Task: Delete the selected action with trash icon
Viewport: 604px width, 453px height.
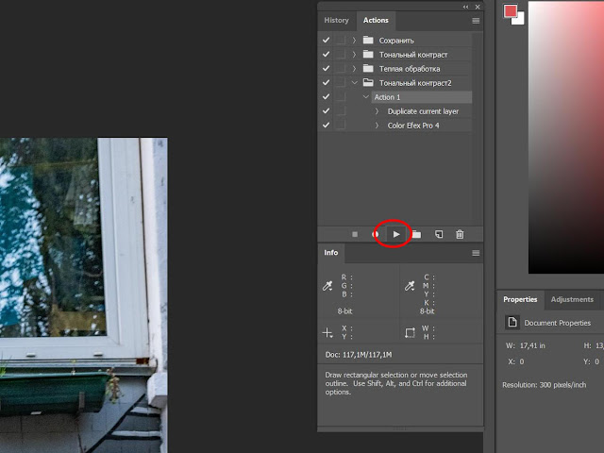Action: (460, 234)
